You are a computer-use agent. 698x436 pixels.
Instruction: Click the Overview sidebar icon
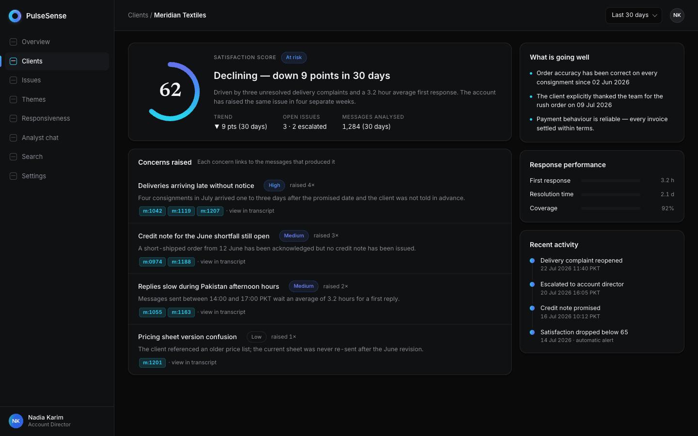[x=14, y=42]
